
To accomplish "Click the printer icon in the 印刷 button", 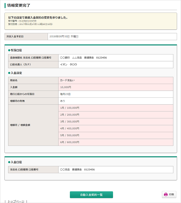I will point(166,194).
